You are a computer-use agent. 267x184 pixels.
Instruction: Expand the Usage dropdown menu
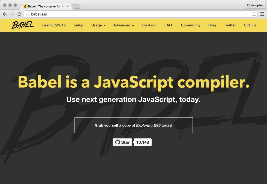[x=98, y=25]
